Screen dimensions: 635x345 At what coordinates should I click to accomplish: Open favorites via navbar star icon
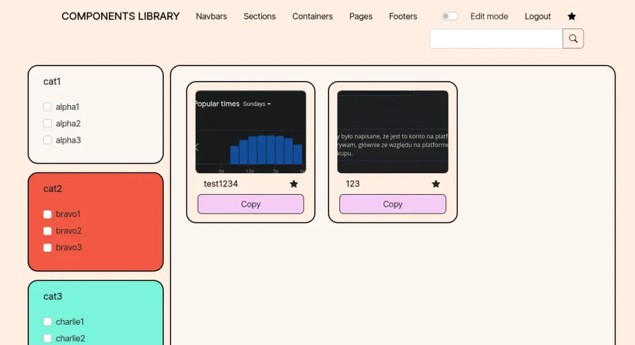tap(572, 16)
